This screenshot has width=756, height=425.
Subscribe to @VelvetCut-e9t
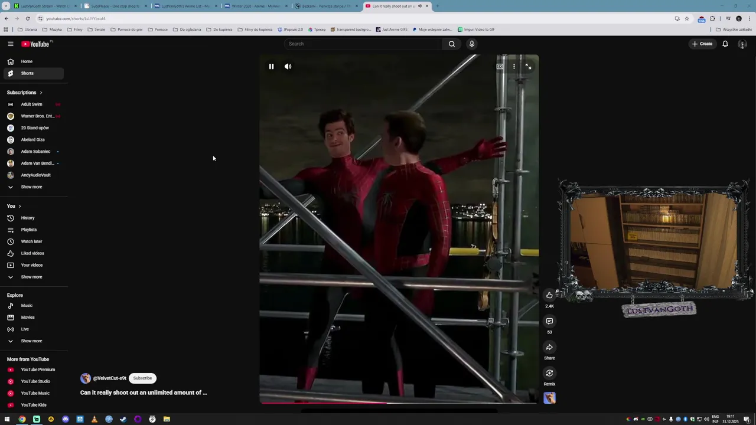coord(142,378)
